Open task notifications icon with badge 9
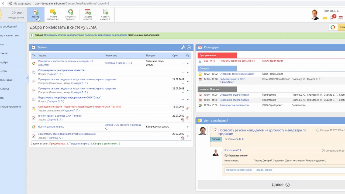 [x=333, y=18]
